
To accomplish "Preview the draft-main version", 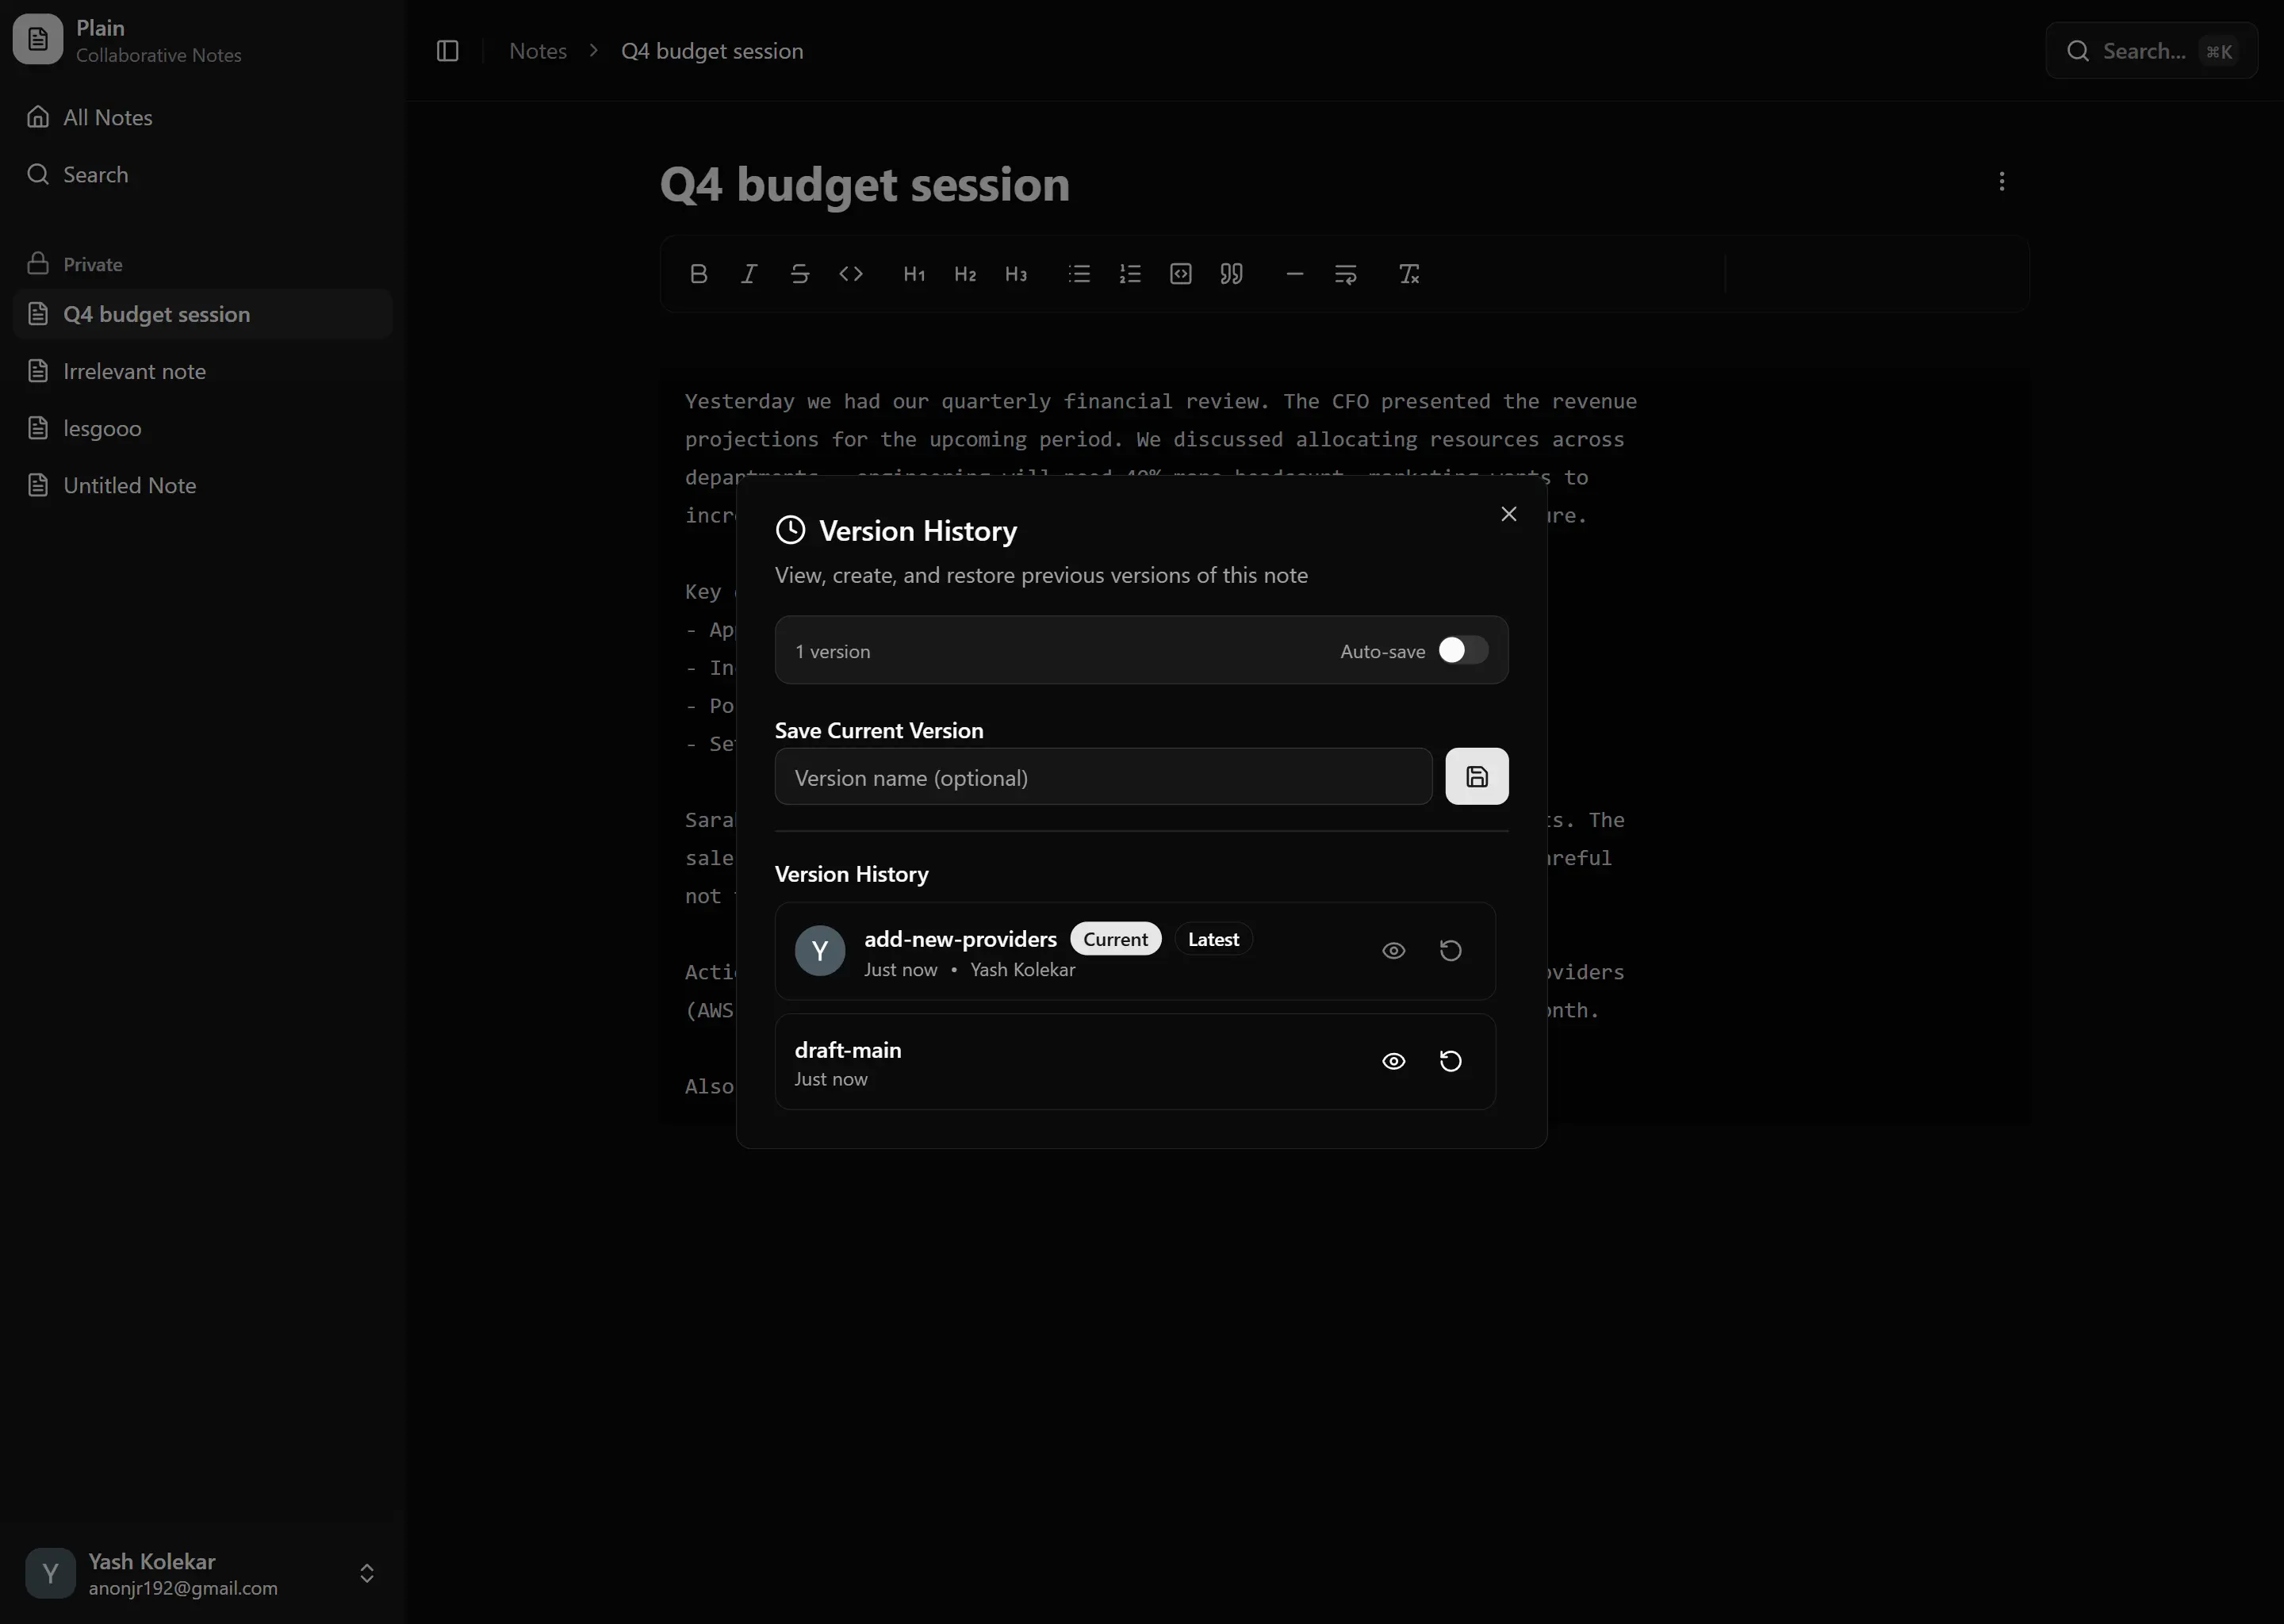I will (x=1393, y=1061).
